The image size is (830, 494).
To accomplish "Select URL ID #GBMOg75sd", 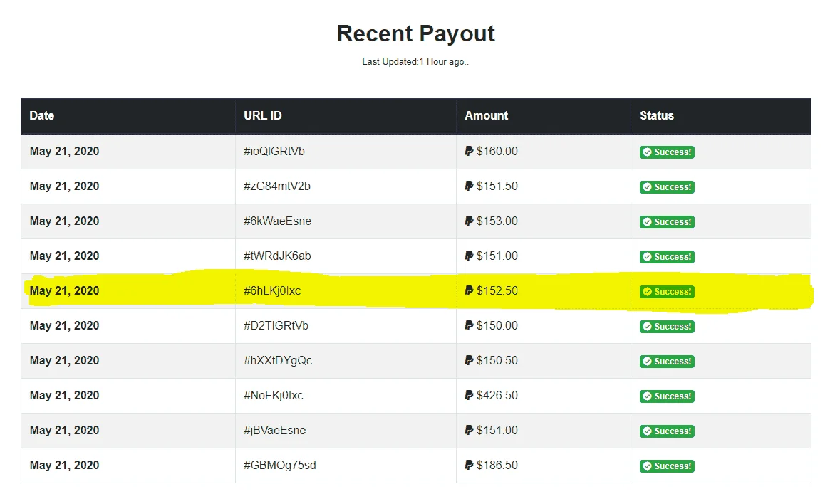I will point(280,466).
